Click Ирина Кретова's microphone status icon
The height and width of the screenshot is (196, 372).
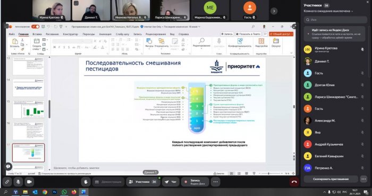pos(362,49)
